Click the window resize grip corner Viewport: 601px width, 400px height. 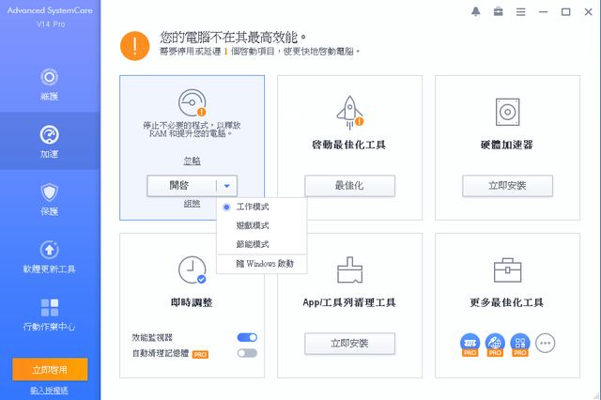[x=596, y=395]
